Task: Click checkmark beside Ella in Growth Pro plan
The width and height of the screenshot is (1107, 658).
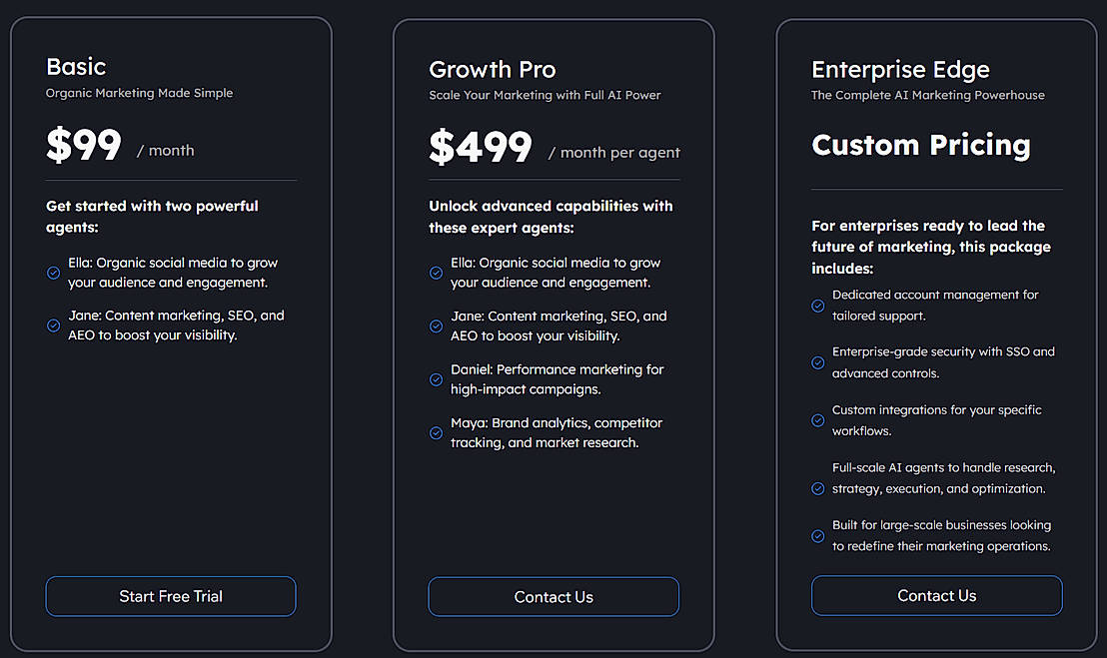Action: point(436,273)
